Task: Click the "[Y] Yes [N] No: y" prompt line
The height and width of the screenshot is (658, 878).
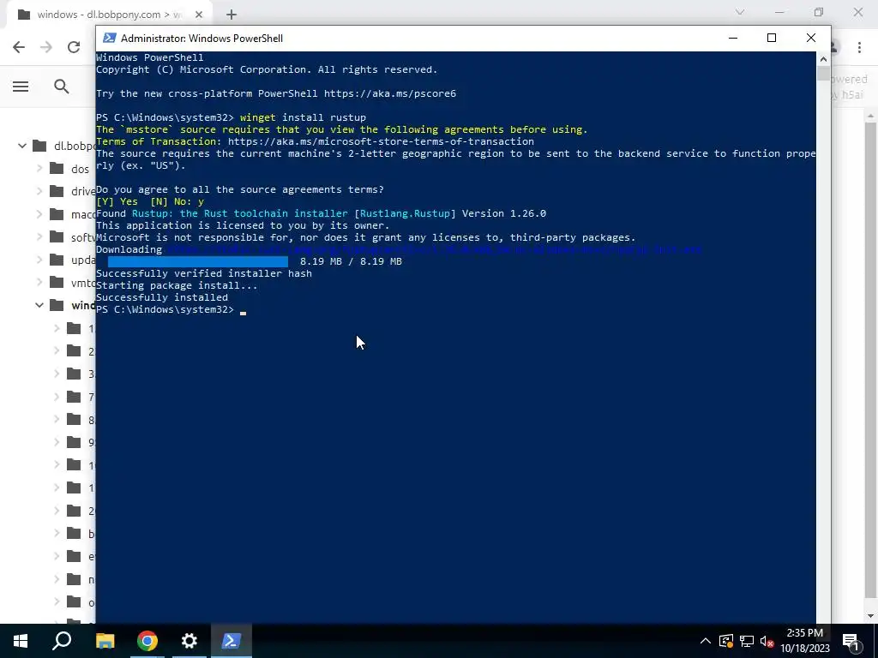Action: [x=150, y=201]
